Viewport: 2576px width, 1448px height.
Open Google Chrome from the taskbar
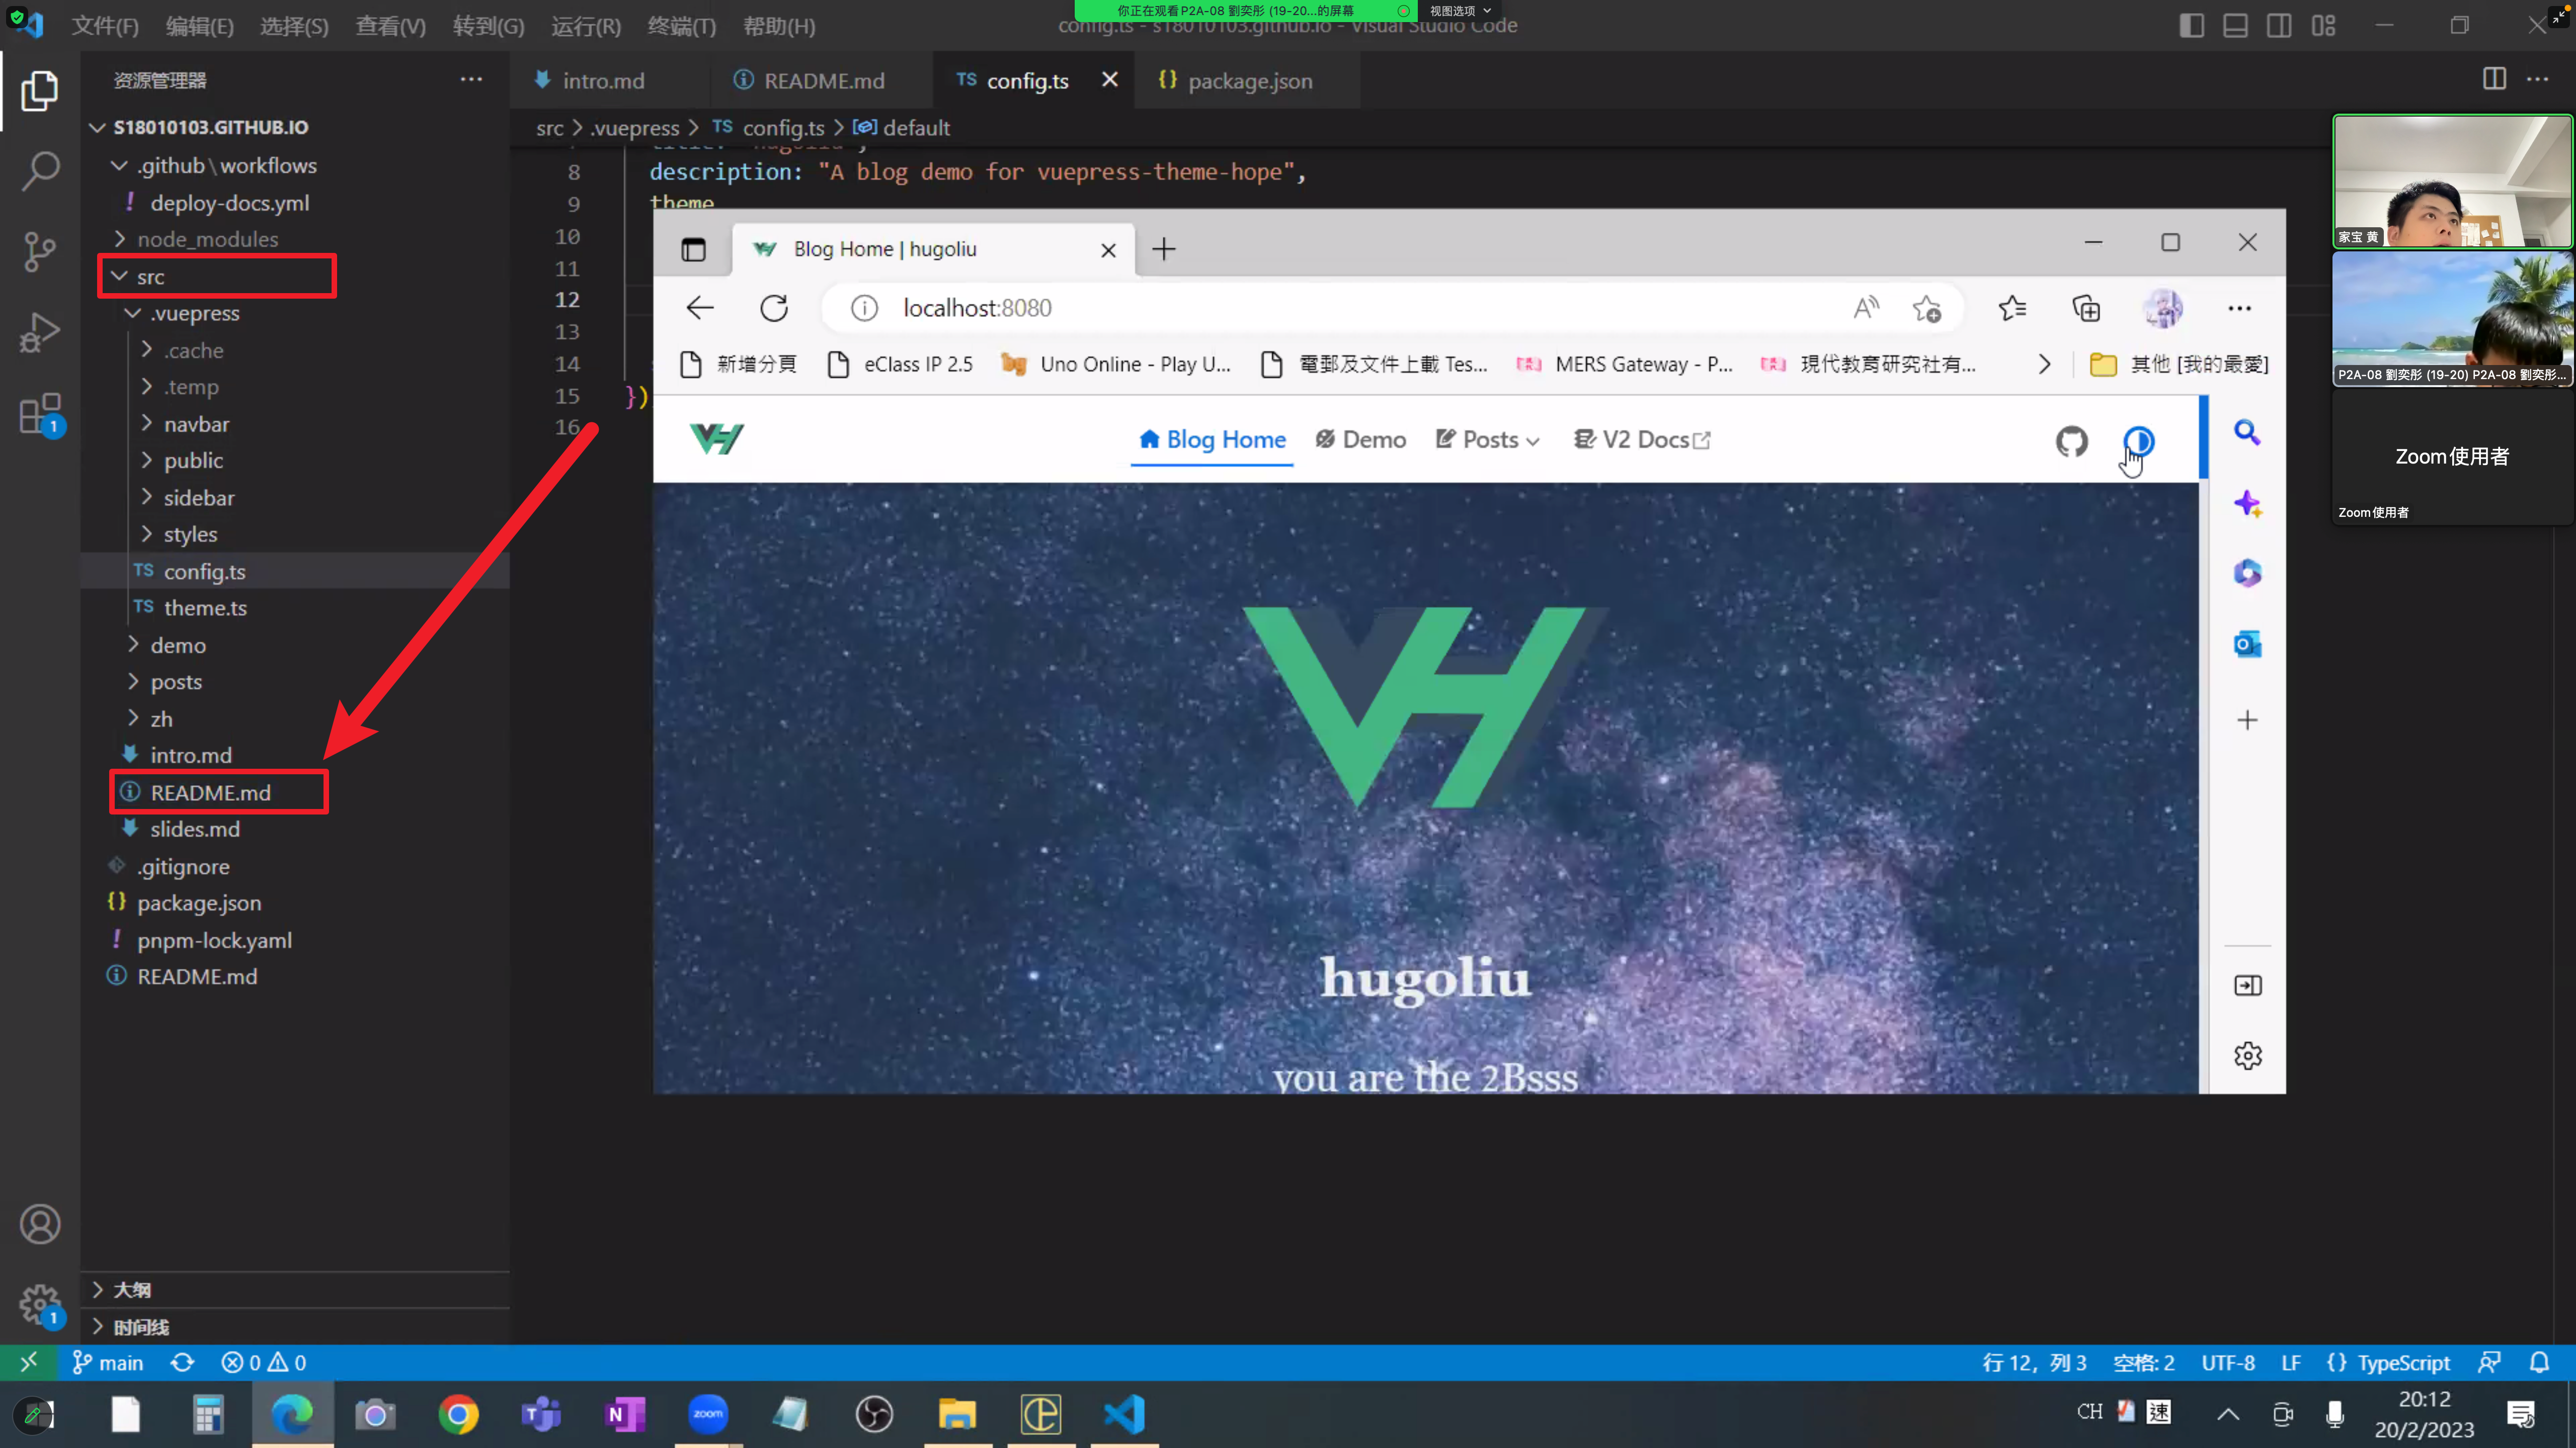tap(458, 1414)
